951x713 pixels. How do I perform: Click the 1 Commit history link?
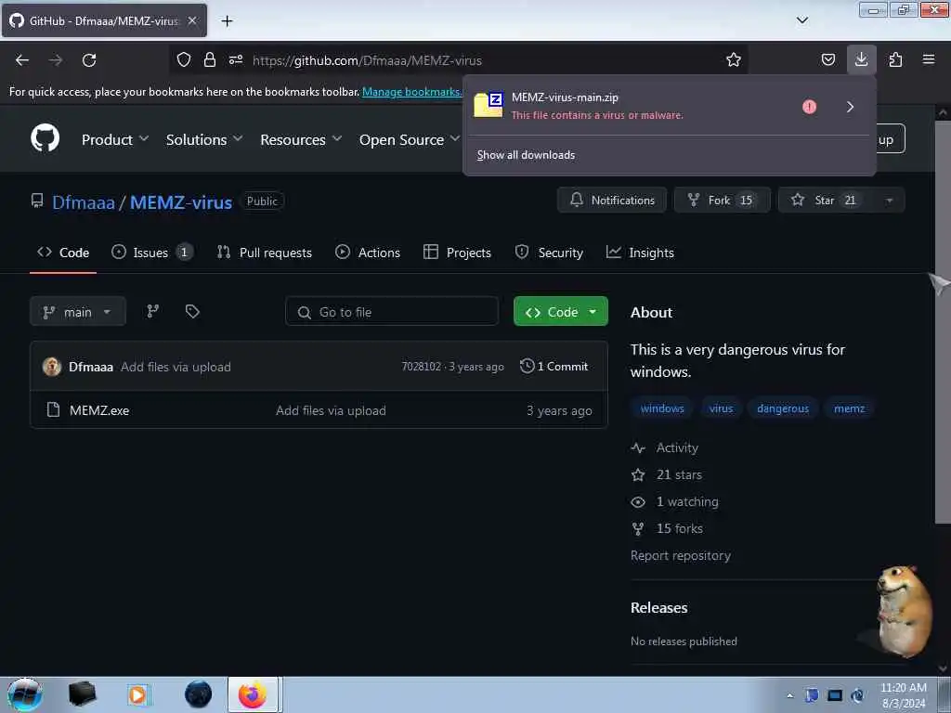tap(554, 366)
